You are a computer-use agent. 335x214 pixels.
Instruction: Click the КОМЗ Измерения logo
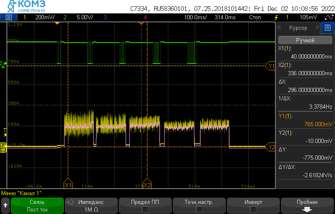coord(26,7)
